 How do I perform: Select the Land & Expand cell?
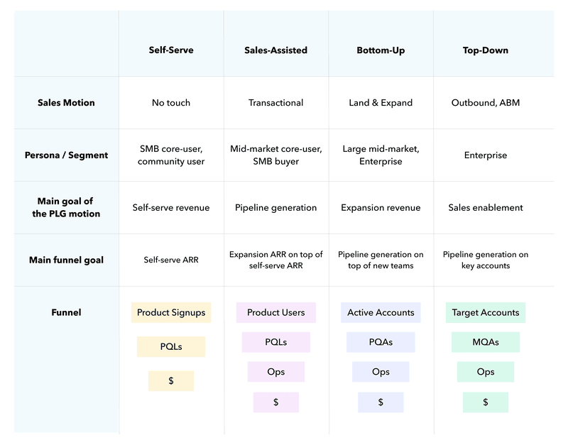pos(381,102)
